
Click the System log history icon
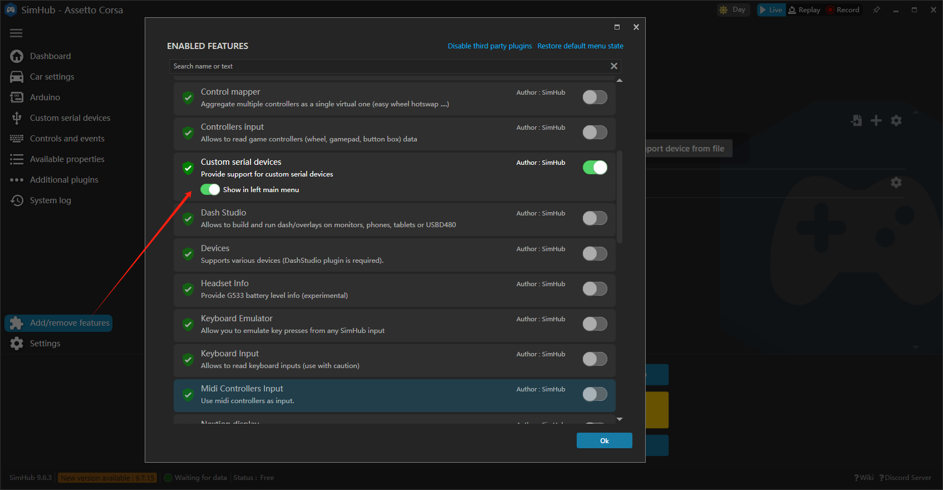point(17,200)
